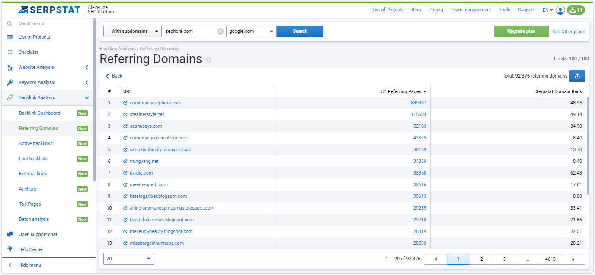The height and width of the screenshot is (275, 595).
Task: Go to page 3 of results
Action: pyautogui.click(x=504, y=259)
